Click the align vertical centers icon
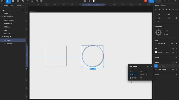This screenshot has width=179, height=100. (x=170, y=9)
